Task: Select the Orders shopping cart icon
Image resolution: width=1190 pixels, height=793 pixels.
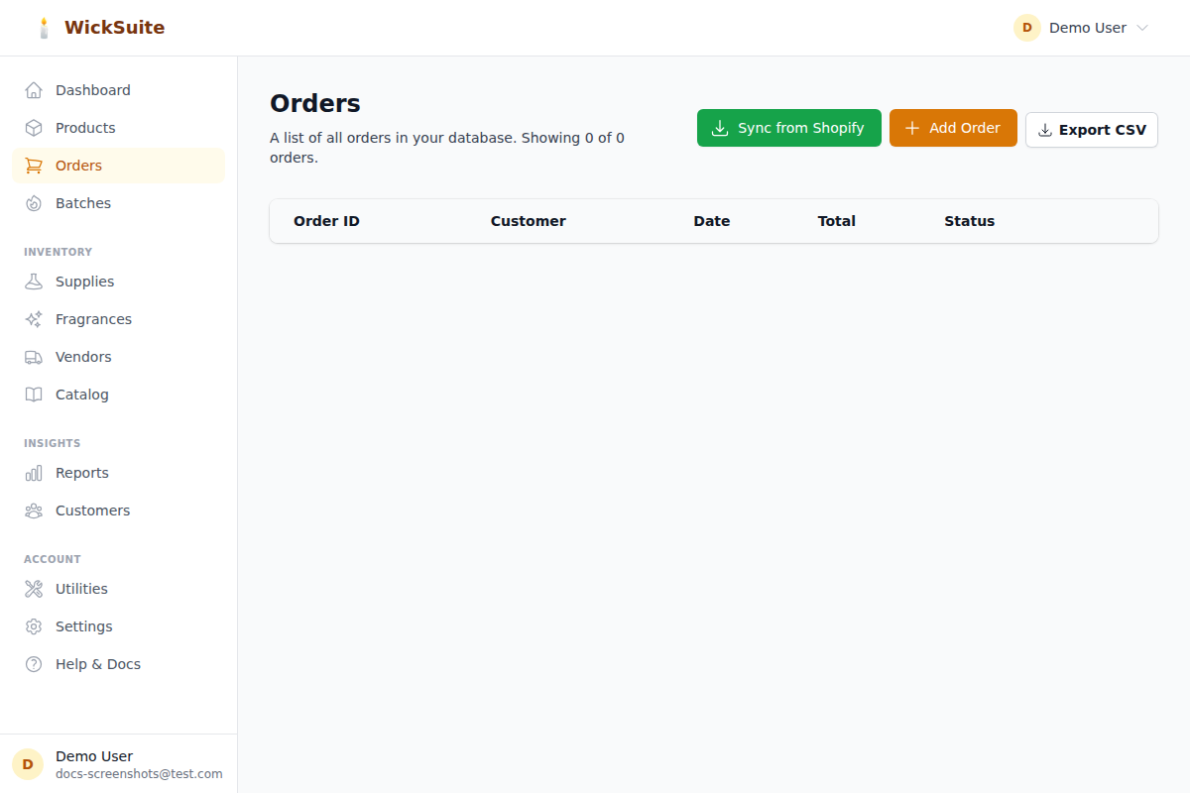Action: pyautogui.click(x=34, y=165)
